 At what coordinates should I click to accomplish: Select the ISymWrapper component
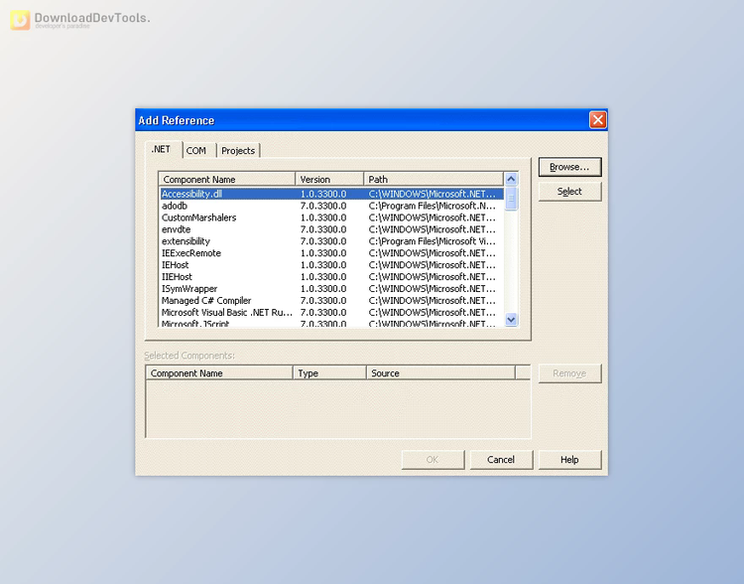(331, 289)
